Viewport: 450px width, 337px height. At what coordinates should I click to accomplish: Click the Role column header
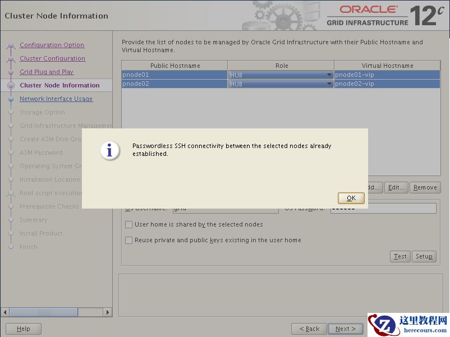point(281,66)
